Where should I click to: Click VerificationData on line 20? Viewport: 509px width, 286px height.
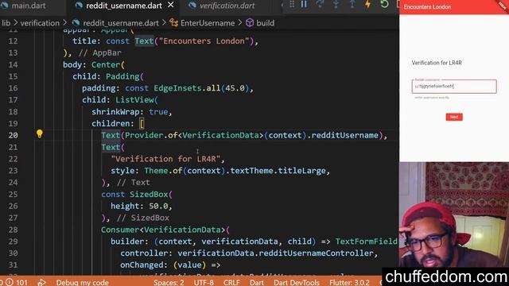point(220,135)
